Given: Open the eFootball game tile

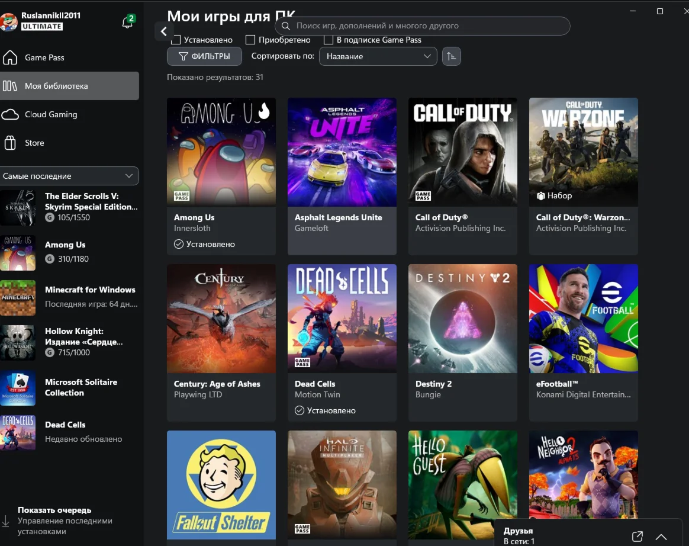Looking at the screenshot, I should [584, 342].
